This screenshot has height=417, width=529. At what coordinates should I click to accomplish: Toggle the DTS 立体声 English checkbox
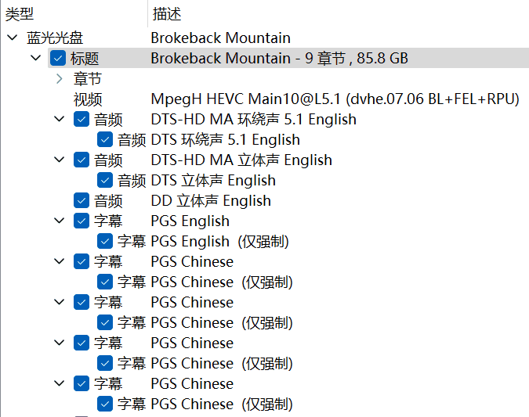coord(105,181)
